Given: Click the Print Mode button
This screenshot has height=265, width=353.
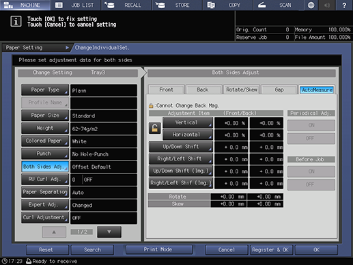Looking at the screenshot, I should [x=158, y=249].
